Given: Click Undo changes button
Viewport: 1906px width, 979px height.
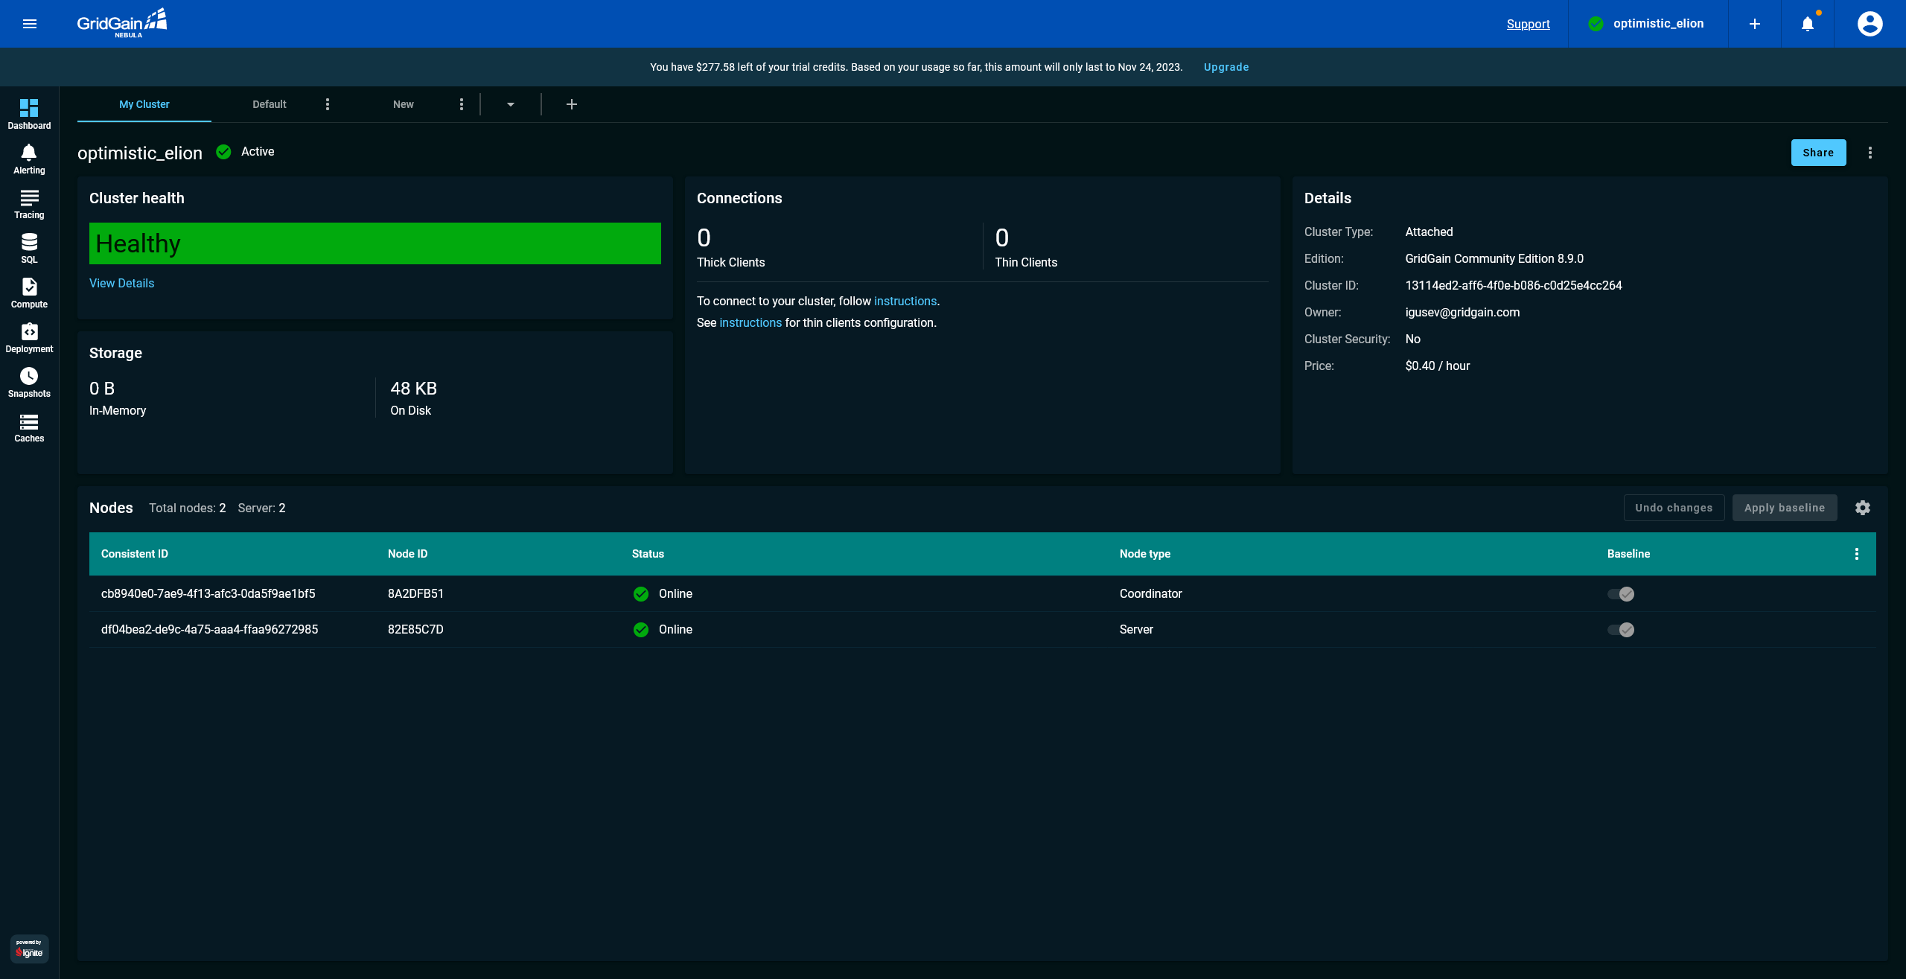Looking at the screenshot, I should click(1674, 508).
